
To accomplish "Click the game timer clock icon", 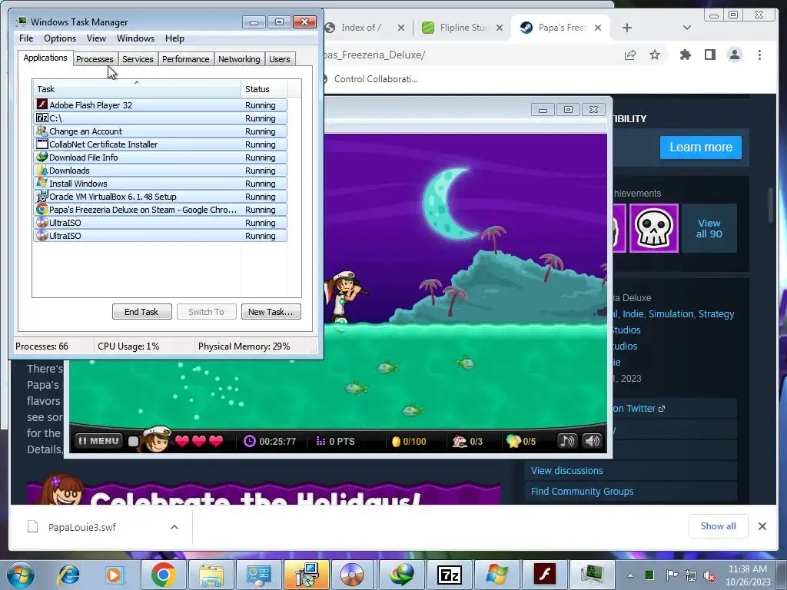I will click(x=250, y=441).
